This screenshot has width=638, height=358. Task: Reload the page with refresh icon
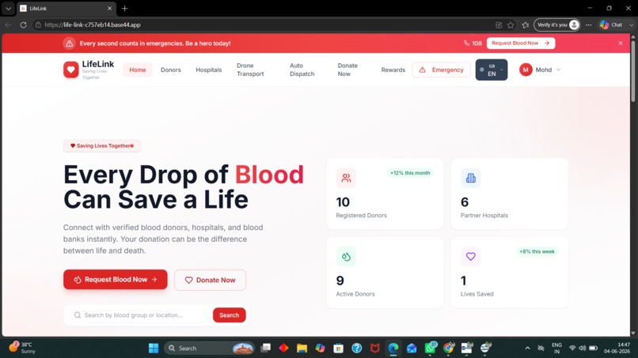[x=23, y=24]
